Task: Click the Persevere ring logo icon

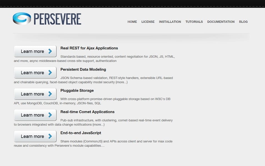Action: (22, 19)
